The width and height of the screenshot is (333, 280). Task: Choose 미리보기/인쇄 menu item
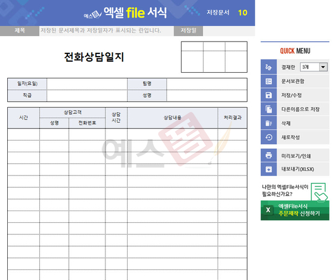pyautogui.click(x=296, y=156)
